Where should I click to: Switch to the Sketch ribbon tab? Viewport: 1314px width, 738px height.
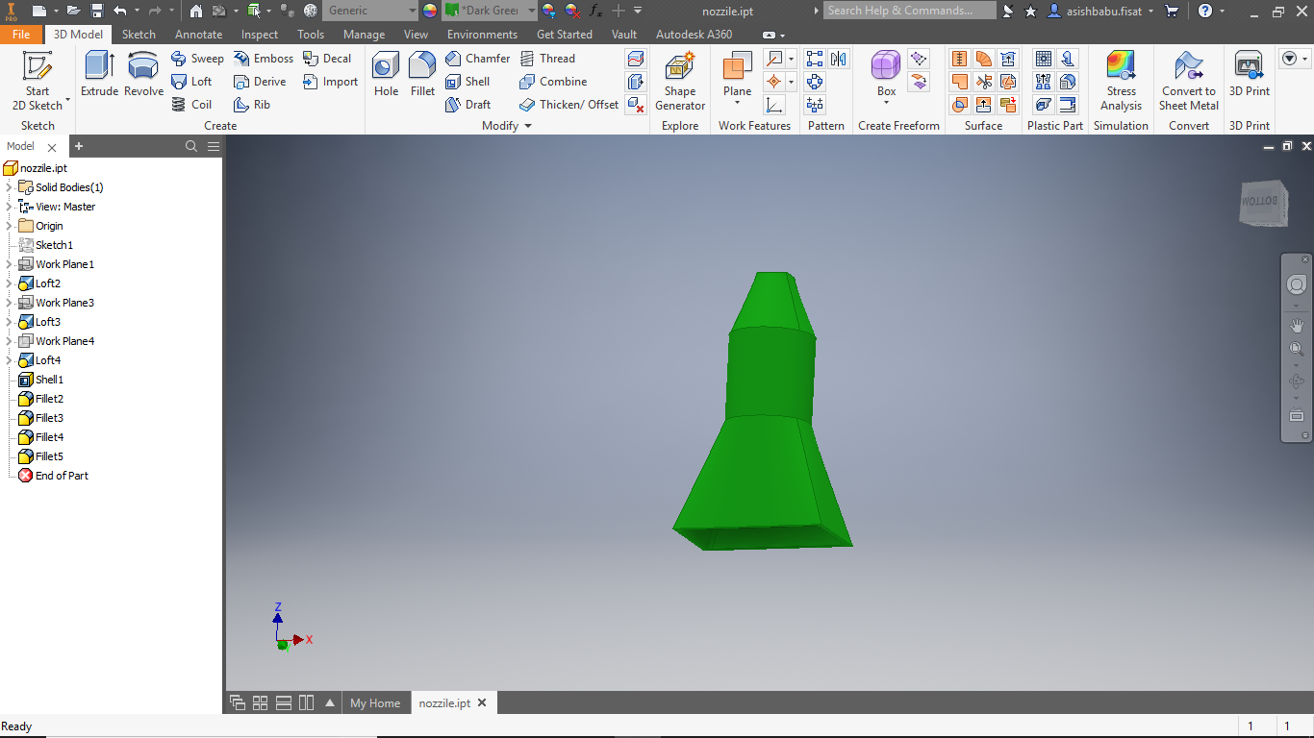[x=139, y=34]
